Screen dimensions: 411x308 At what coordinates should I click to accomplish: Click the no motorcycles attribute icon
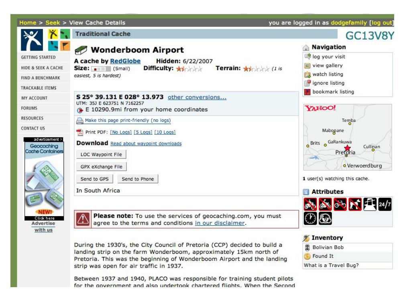[x=325, y=204]
